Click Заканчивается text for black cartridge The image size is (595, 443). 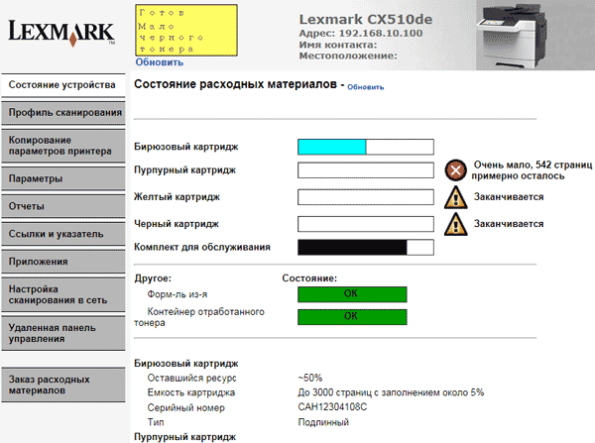pos(509,224)
